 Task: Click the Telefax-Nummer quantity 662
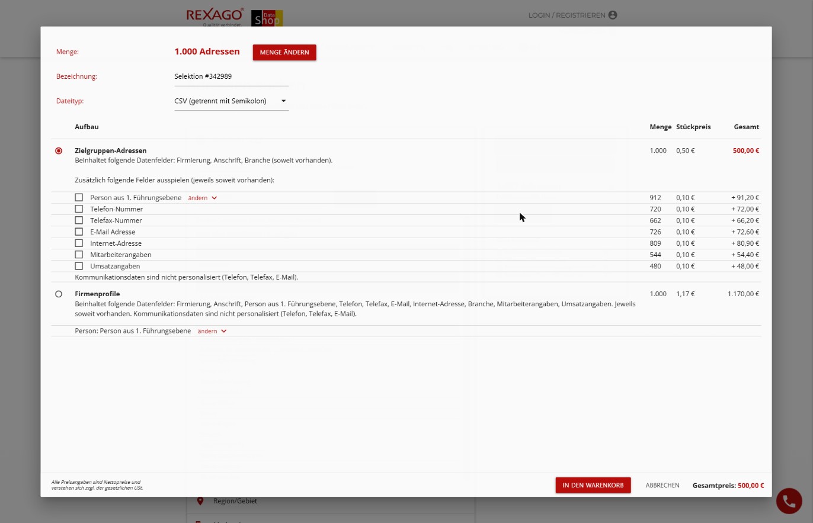pyautogui.click(x=655, y=220)
